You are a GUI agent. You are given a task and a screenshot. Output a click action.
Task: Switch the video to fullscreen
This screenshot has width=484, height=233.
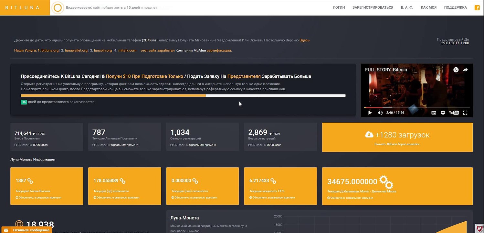[465, 113]
